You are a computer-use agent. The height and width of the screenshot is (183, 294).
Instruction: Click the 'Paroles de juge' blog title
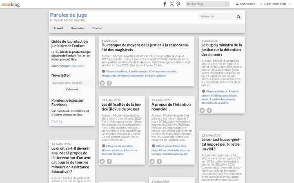point(69,15)
